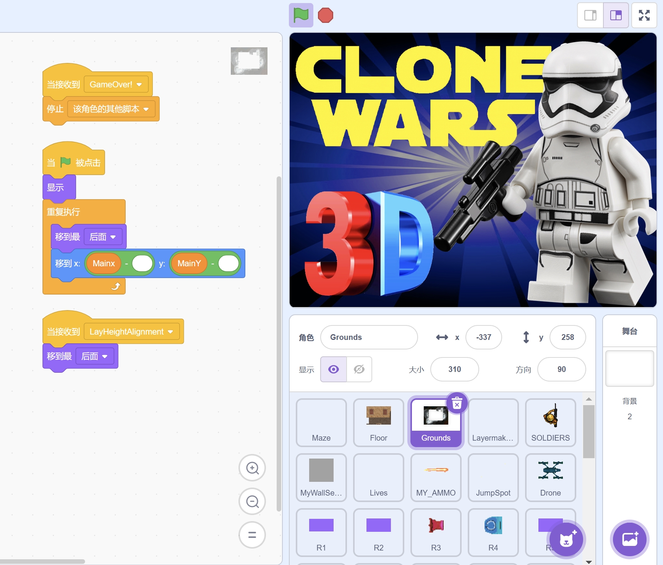
Task: Select the SOLDIERS sprite
Action: pyautogui.click(x=550, y=423)
